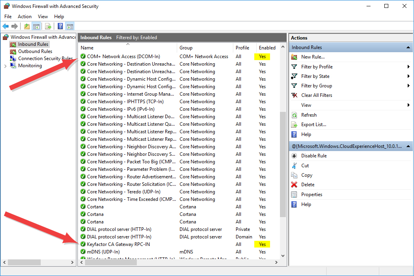Sort by the Profile column header

[244, 47]
